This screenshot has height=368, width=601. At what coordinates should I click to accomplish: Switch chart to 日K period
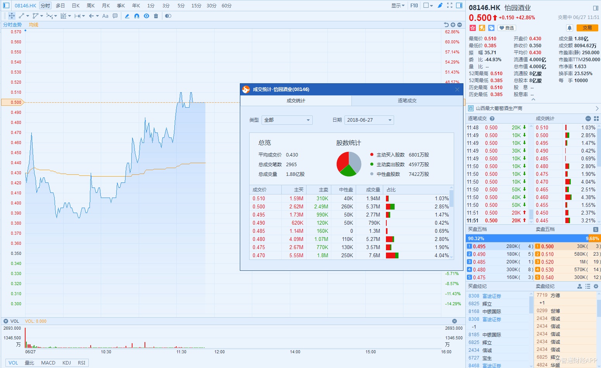point(76,5)
